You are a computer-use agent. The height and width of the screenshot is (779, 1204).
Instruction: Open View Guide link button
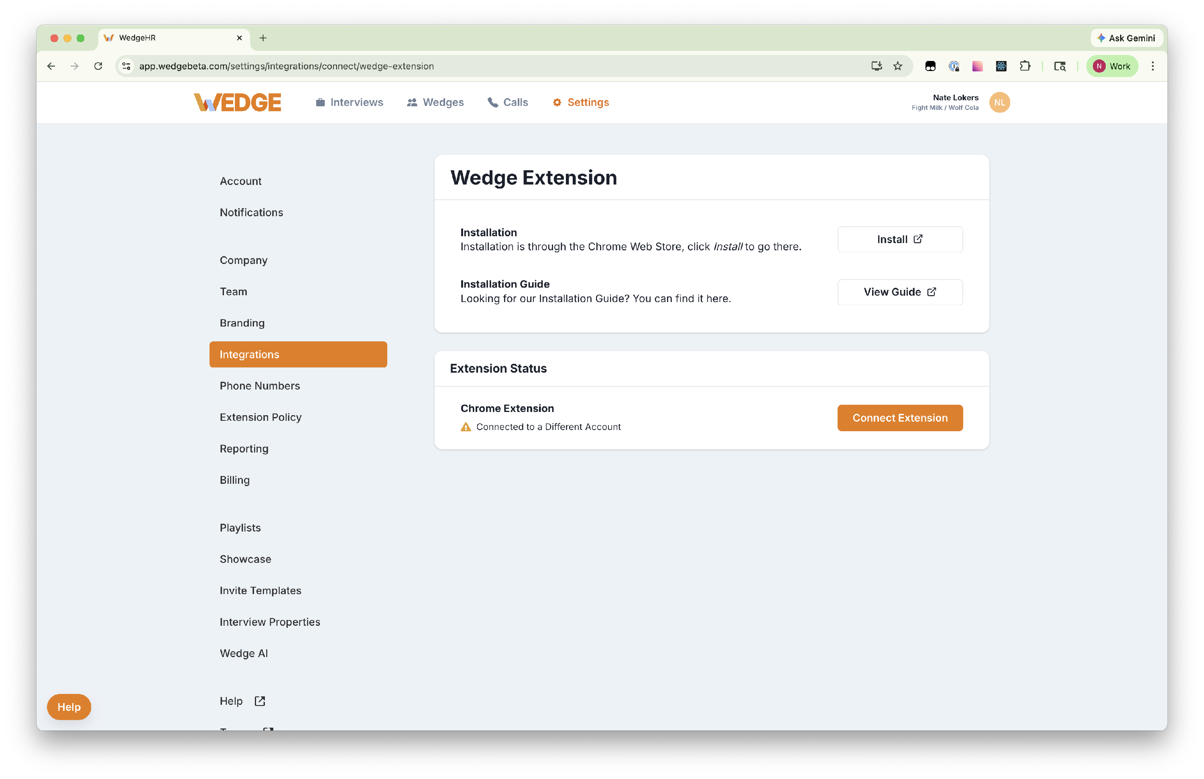point(899,292)
